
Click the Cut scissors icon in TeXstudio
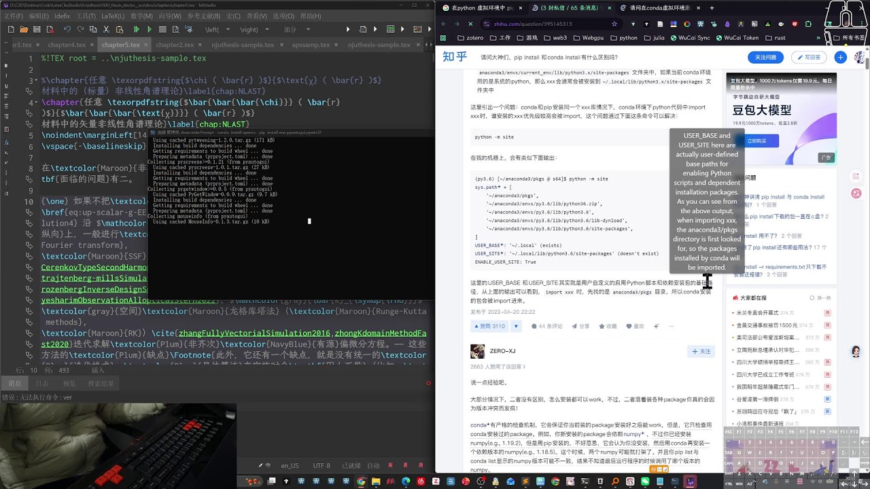pos(106,29)
